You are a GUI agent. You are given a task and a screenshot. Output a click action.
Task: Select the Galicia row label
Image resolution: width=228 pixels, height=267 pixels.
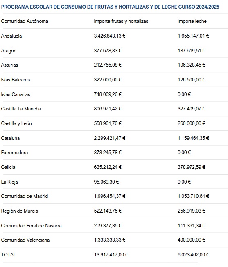pos(8,167)
